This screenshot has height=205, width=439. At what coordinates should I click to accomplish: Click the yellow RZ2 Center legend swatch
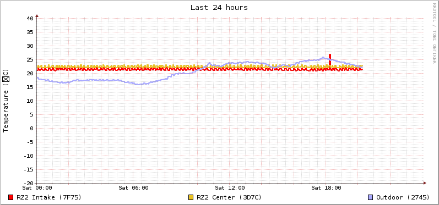[x=191, y=197]
